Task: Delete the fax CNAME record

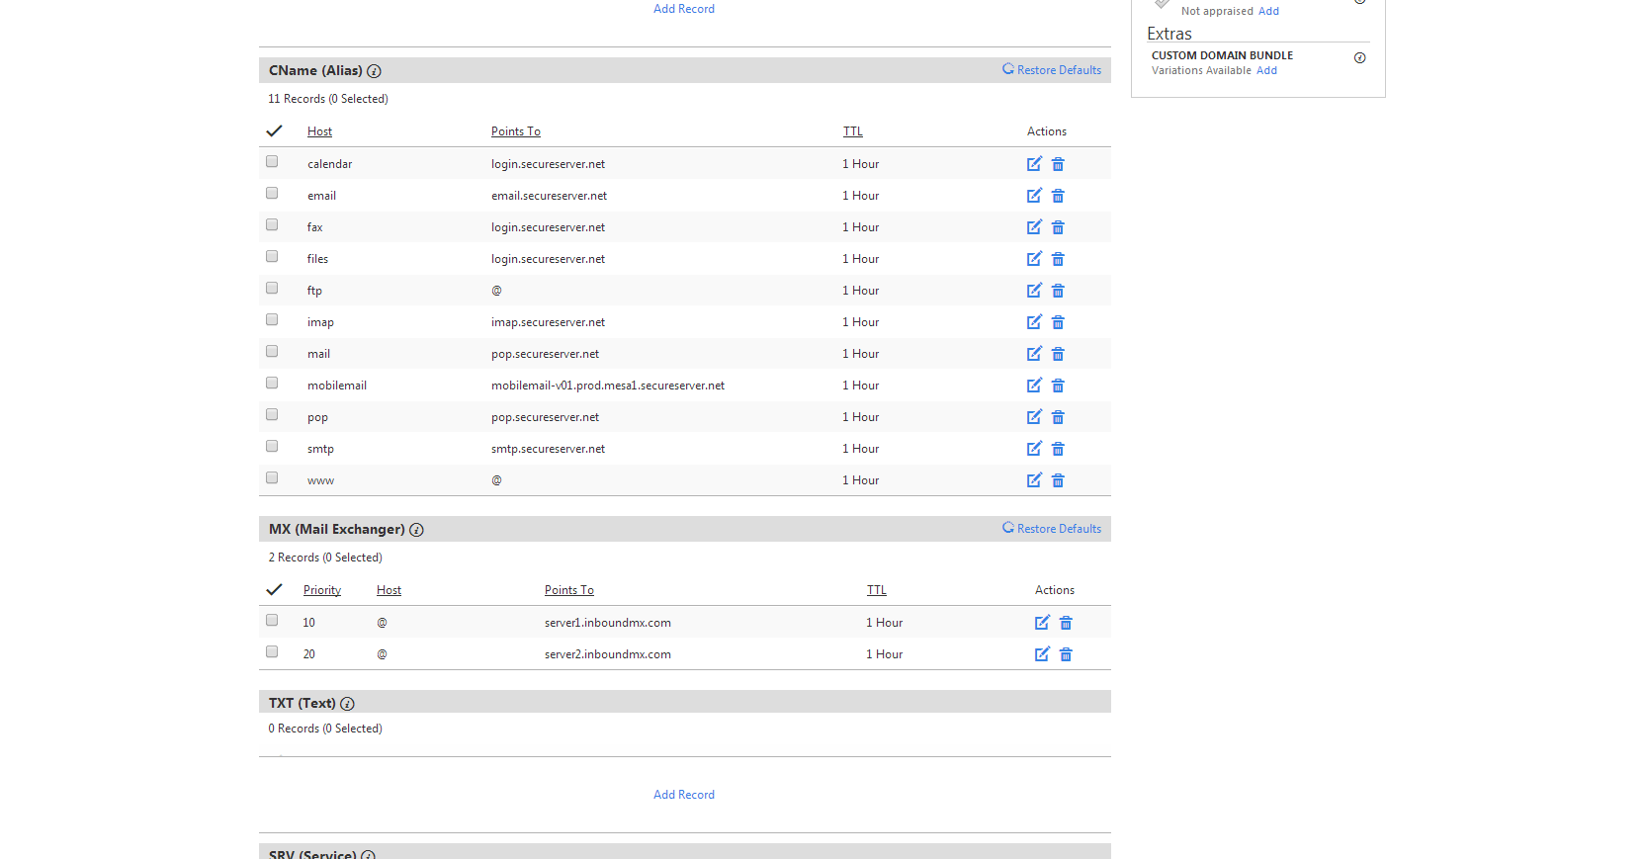Action: (x=1058, y=227)
